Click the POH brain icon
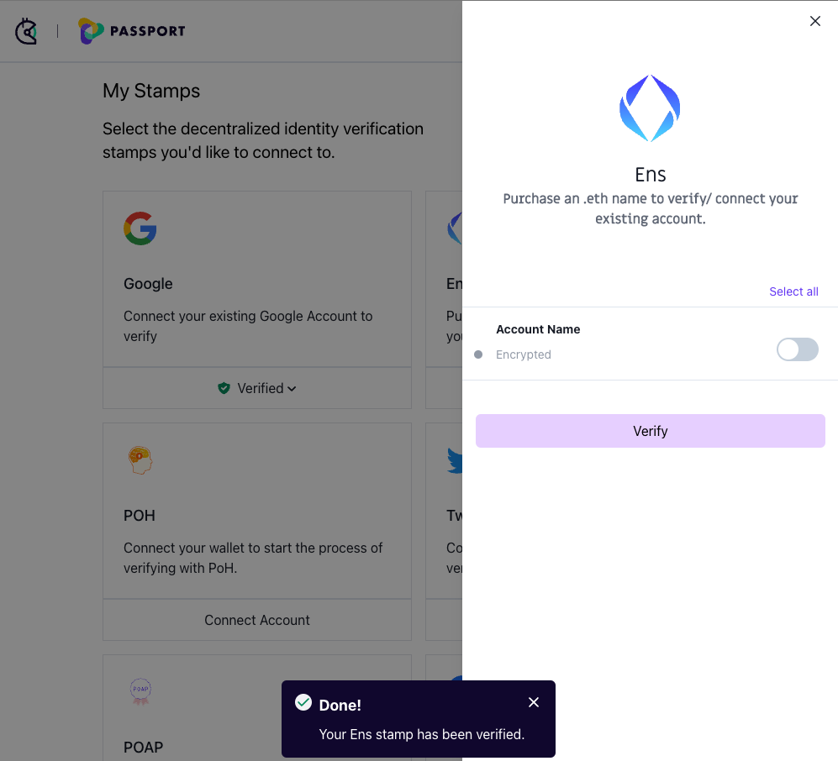 pyautogui.click(x=140, y=459)
